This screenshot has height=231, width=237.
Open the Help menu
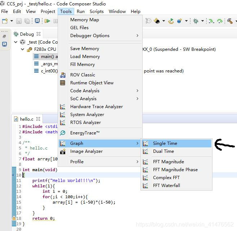[135, 12]
